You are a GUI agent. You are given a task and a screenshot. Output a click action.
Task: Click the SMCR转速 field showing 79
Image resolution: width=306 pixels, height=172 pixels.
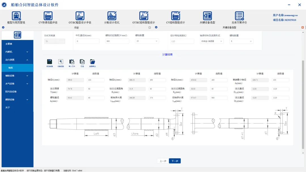tap(55, 41)
